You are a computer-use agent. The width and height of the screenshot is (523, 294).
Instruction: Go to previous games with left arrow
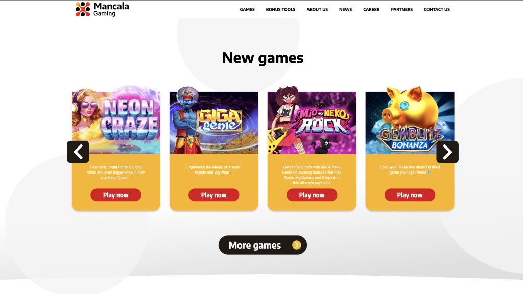click(x=78, y=152)
